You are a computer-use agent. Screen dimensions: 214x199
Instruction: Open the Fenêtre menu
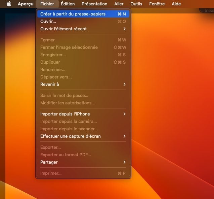click(157, 4)
